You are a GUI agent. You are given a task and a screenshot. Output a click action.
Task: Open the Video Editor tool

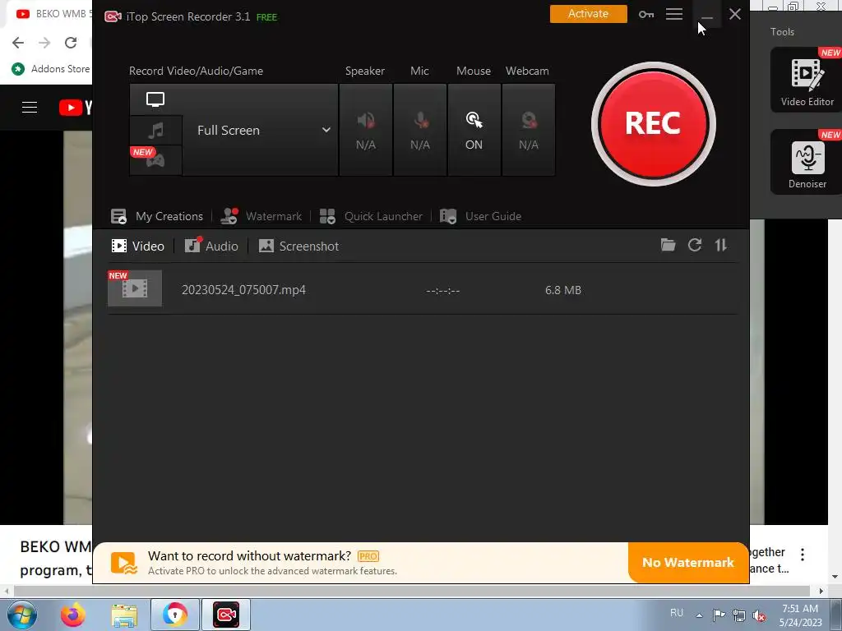(x=807, y=80)
